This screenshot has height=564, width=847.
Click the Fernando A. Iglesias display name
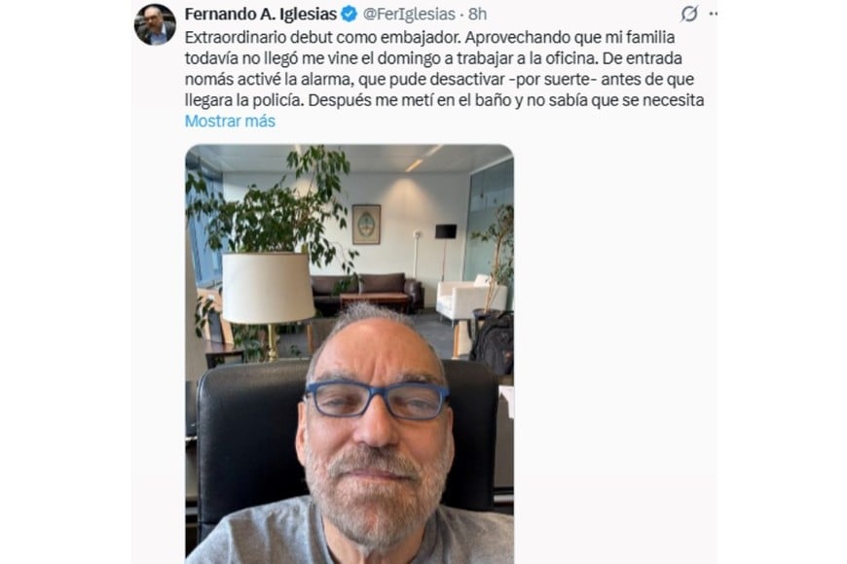tap(261, 14)
